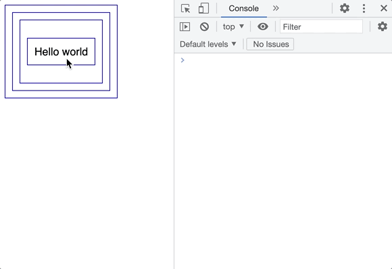Focus the console Filter field
The width and height of the screenshot is (392, 269).
click(x=321, y=27)
